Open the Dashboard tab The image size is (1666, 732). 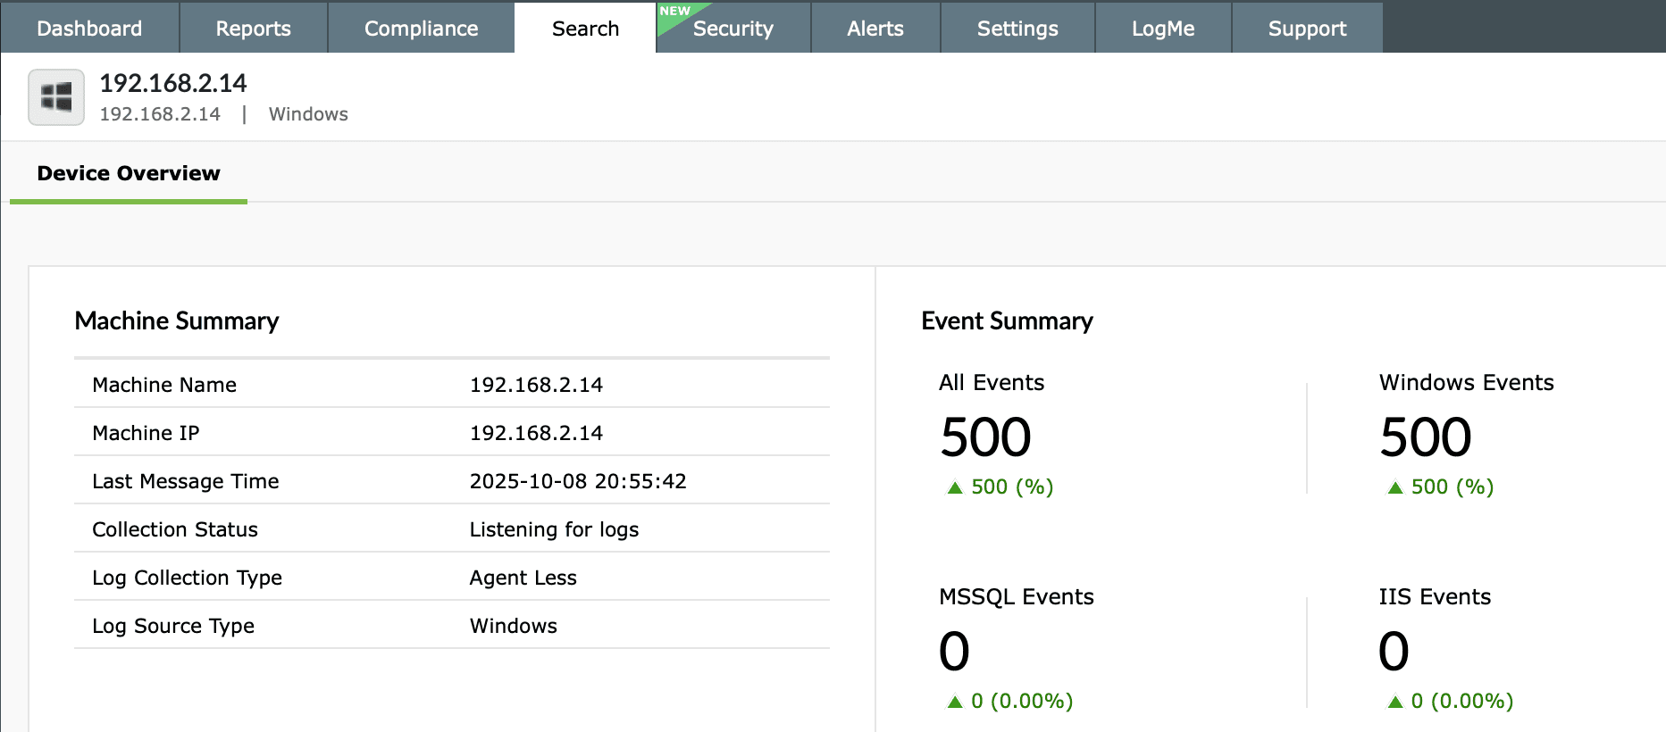pos(89,28)
